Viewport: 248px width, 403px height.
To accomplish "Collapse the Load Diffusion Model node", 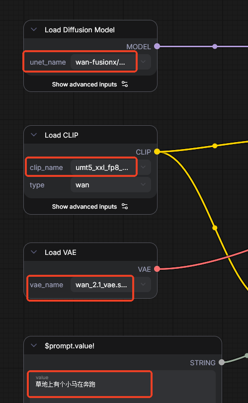I will [x=34, y=29].
